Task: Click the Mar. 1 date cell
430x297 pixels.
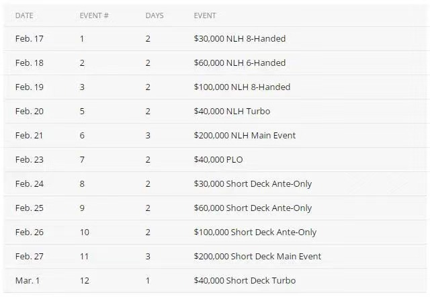Action: [x=26, y=281]
